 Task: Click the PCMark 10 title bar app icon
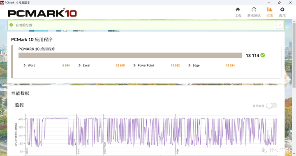[x=2, y=2]
